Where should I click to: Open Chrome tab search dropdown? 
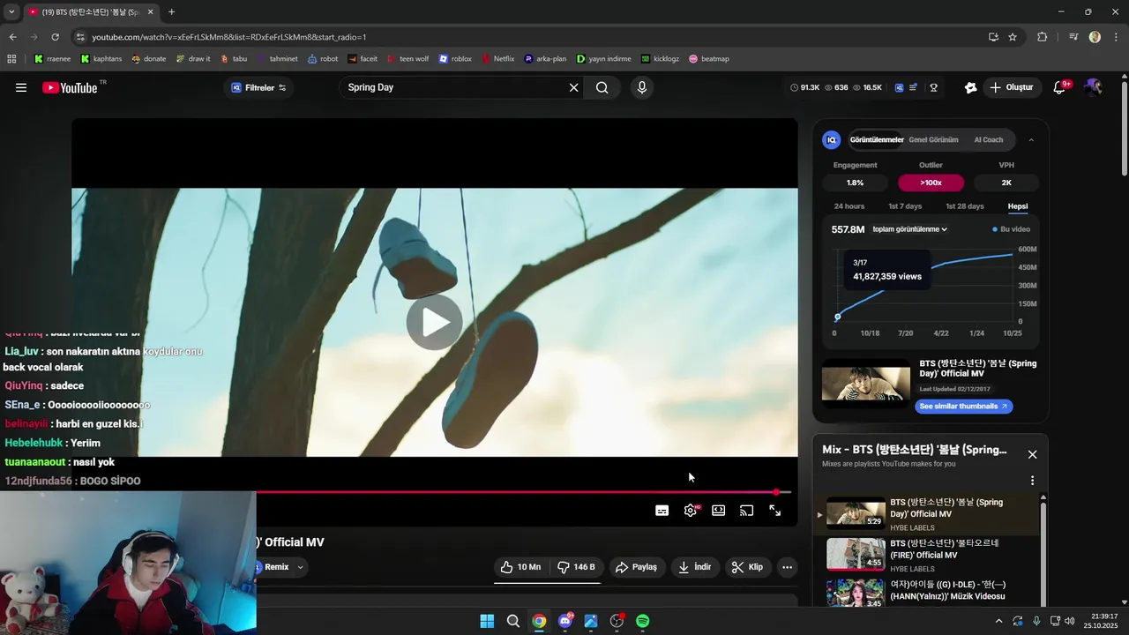[11, 11]
